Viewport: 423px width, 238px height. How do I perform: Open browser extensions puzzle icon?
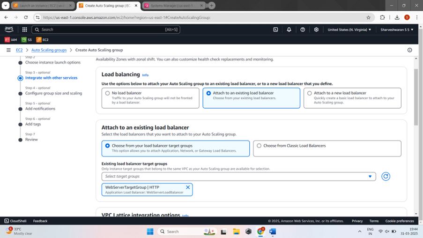[x=382, y=17]
